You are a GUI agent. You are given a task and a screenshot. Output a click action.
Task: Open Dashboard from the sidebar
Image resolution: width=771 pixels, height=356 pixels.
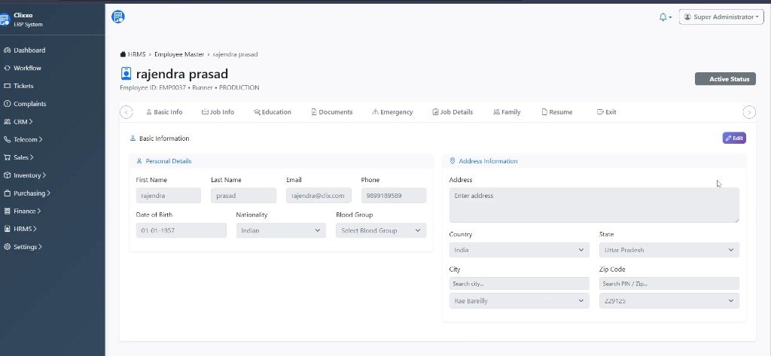click(29, 50)
